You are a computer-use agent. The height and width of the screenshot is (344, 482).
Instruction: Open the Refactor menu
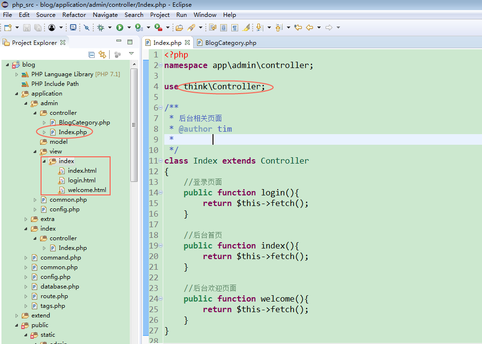click(74, 15)
